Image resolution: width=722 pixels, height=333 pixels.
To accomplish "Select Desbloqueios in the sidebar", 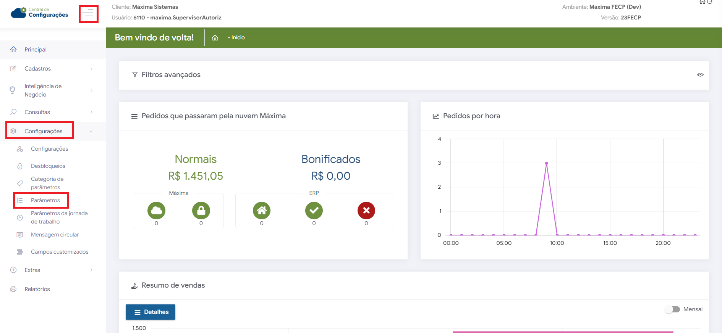I will point(48,166).
